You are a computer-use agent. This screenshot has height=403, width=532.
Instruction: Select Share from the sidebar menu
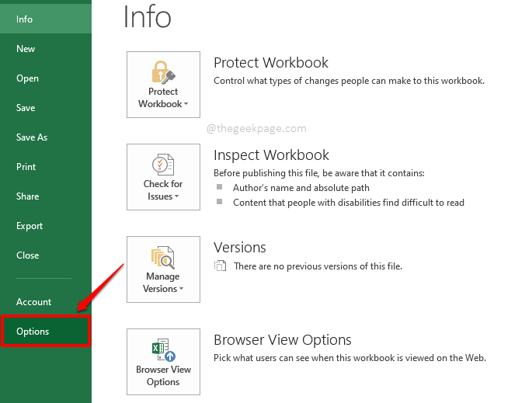pyautogui.click(x=27, y=196)
